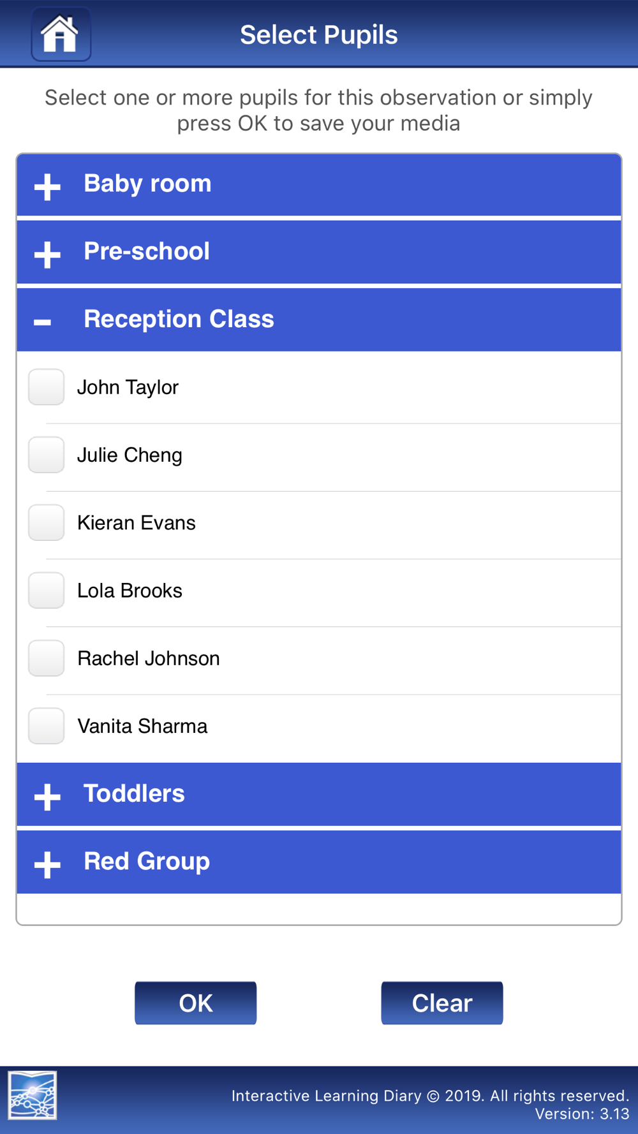
Task: Tap the Interactive Learning Diary logo
Action: point(33,1095)
